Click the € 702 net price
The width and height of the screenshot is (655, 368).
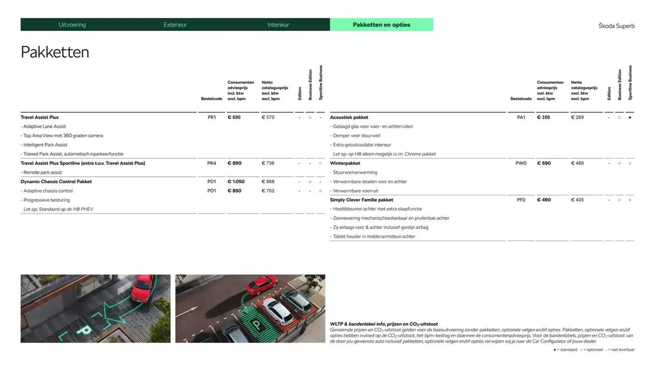(268, 191)
